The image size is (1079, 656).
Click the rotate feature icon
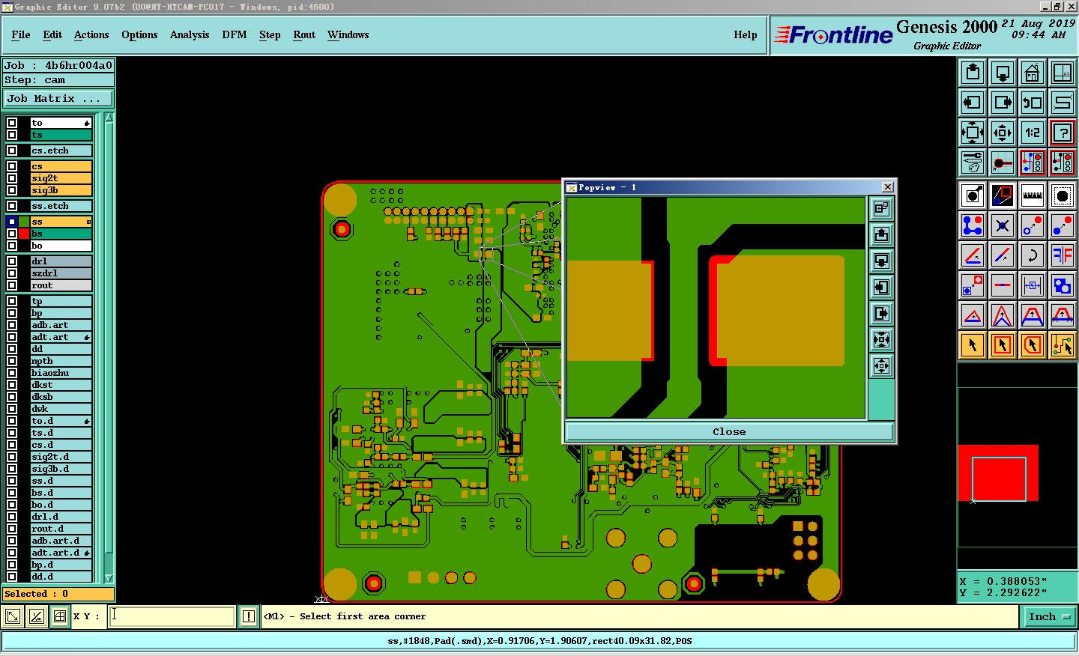1033,255
